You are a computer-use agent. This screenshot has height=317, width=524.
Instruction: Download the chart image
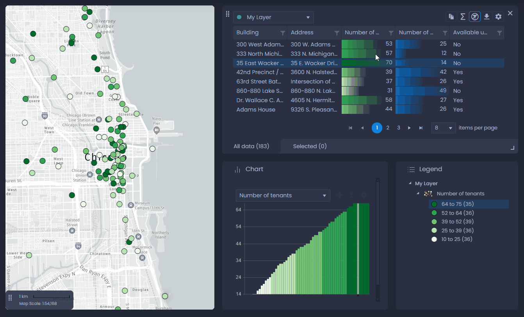(351, 195)
